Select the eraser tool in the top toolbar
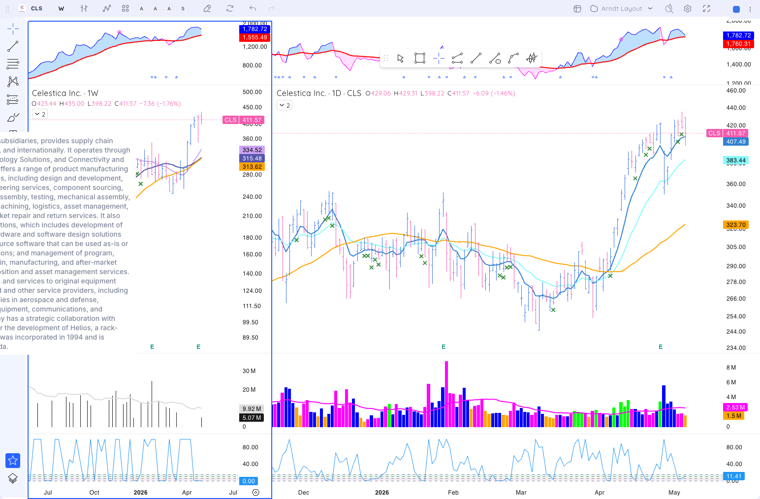The image size is (760, 499). coord(207,8)
